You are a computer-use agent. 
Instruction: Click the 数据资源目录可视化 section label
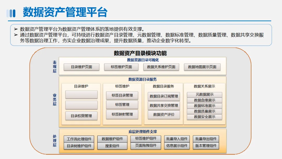pyautogui.click(x=143, y=60)
